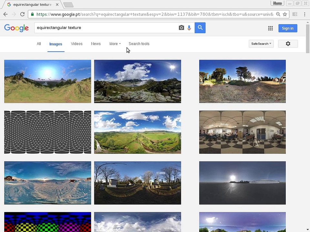The height and width of the screenshot is (232, 310).
Task: Open Search tools options
Action: (139, 43)
